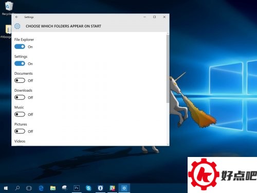Click the "Documents" label
The image size is (257, 193).
click(24, 74)
